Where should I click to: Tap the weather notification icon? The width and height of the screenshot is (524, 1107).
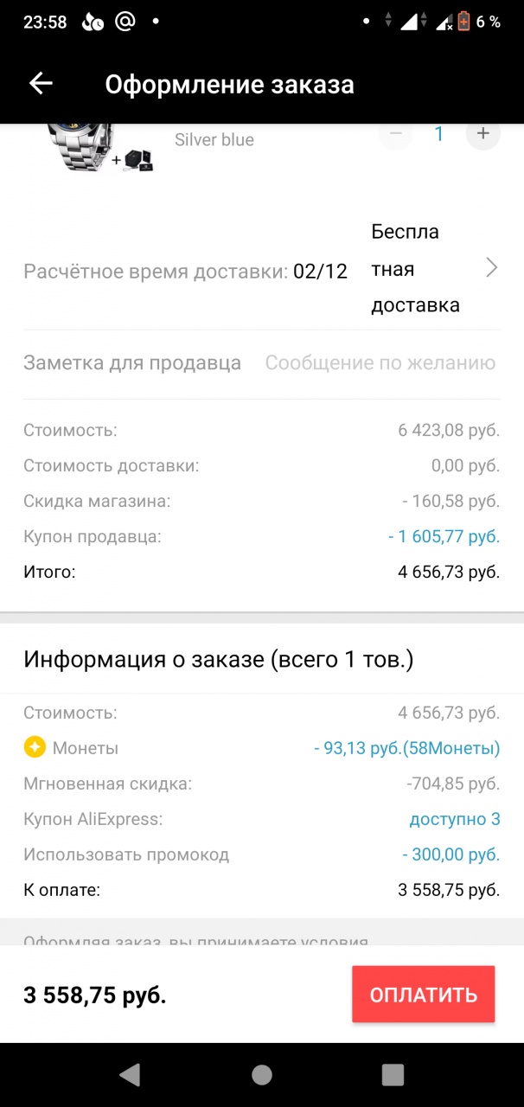point(93,22)
